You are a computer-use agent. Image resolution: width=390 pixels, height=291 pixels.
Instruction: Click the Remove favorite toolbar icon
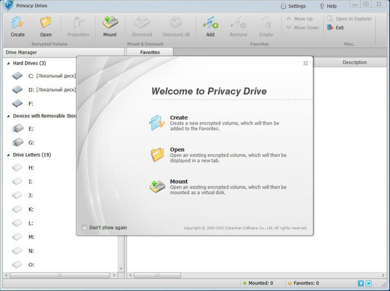pos(238,23)
